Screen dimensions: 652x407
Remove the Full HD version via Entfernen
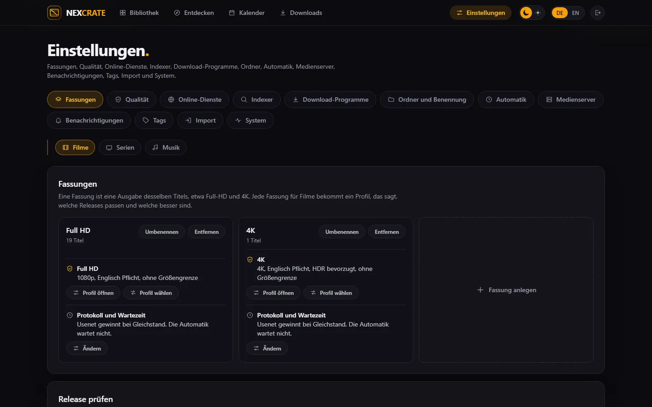[x=206, y=232]
